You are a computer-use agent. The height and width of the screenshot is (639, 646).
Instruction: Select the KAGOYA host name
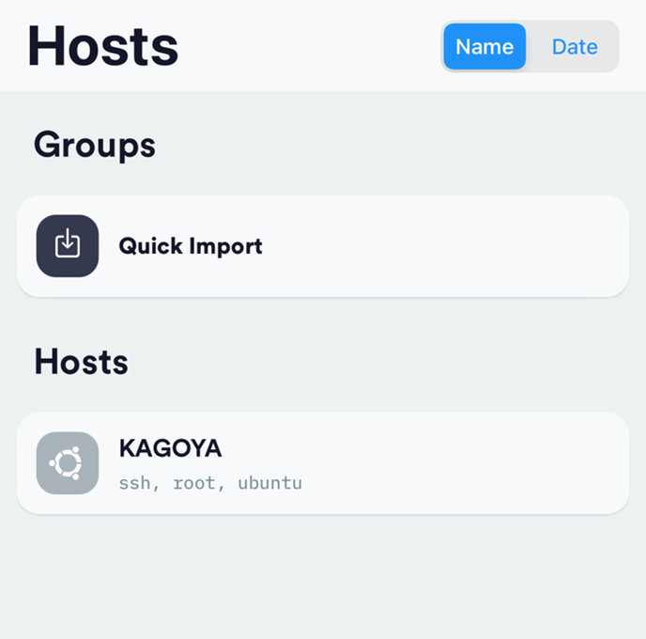coord(170,448)
